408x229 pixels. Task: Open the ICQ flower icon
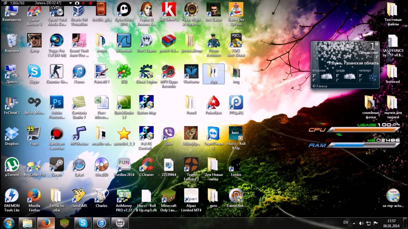click(124, 74)
